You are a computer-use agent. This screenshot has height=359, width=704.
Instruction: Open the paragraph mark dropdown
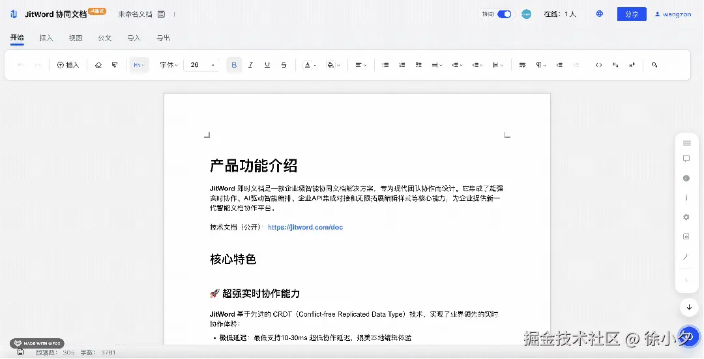(540, 65)
